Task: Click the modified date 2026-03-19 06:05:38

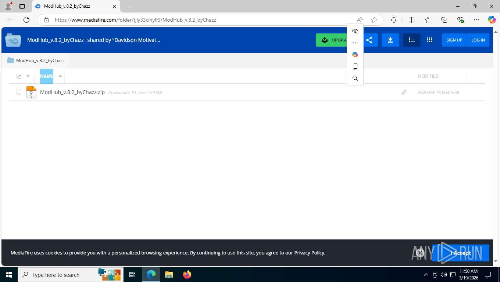Action: (438, 92)
